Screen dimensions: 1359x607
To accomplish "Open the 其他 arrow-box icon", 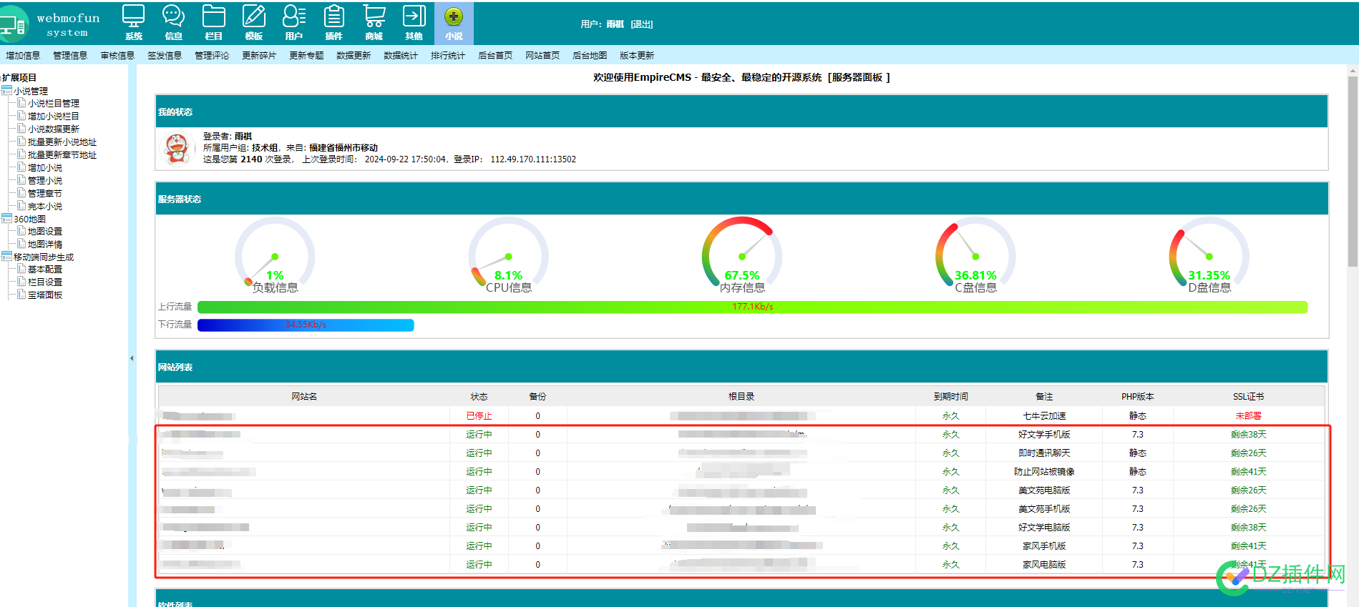I will 414,23.
